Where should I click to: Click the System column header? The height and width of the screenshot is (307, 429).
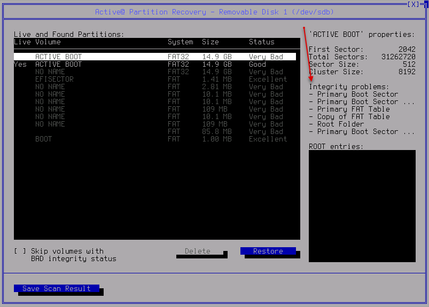(180, 42)
